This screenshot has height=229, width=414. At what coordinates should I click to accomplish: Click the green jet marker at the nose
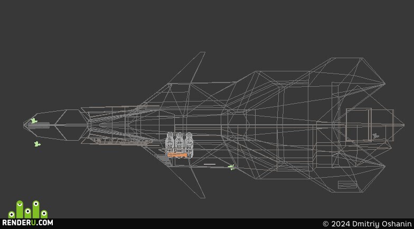(34, 121)
